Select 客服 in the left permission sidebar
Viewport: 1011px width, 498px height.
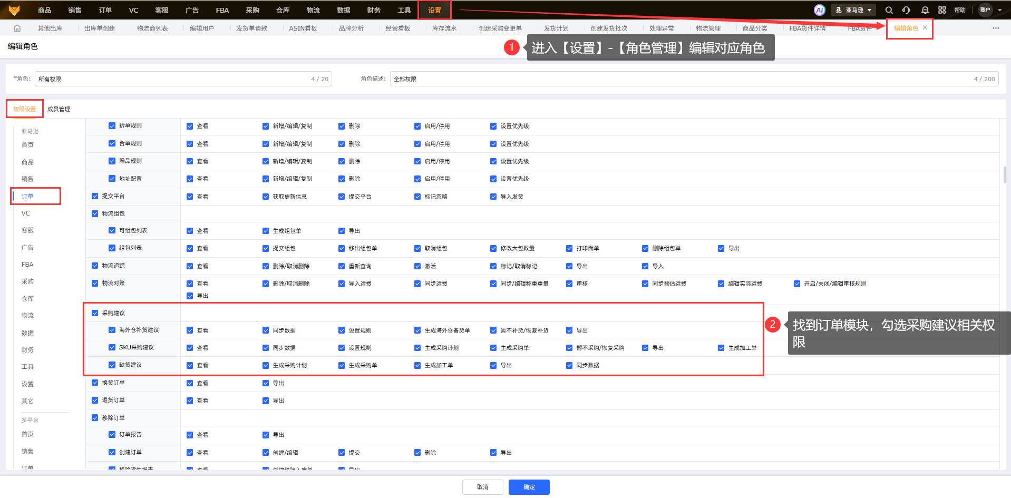[x=27, y=230]
